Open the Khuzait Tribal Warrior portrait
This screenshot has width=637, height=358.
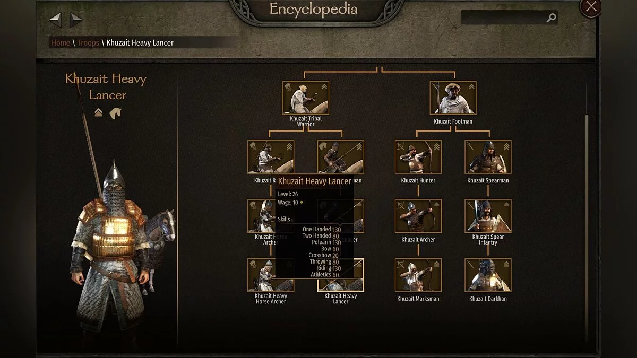306,98
